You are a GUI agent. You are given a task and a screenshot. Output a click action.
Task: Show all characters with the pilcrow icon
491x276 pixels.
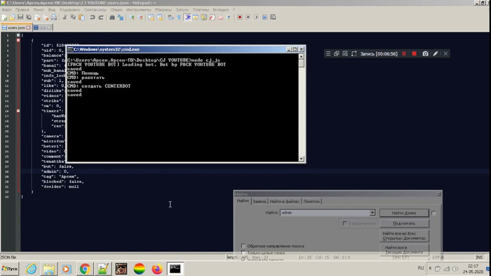(x=179, y=17)
